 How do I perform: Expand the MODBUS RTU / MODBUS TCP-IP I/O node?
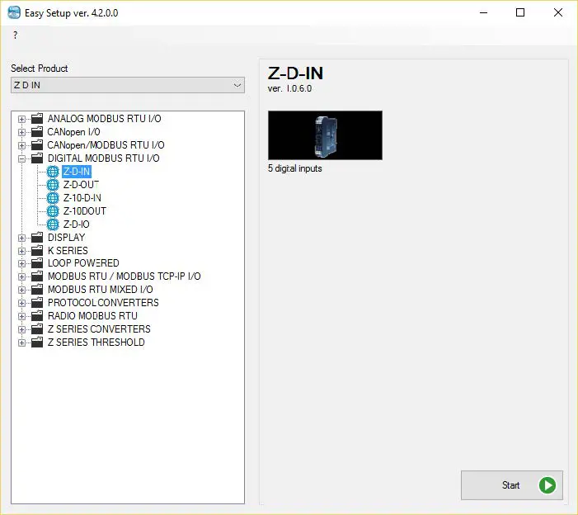pos(21,277)
